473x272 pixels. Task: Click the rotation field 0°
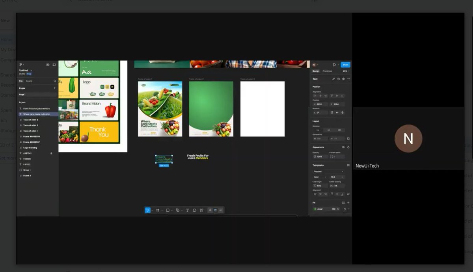pyautogui.click(x=320, y=112)
